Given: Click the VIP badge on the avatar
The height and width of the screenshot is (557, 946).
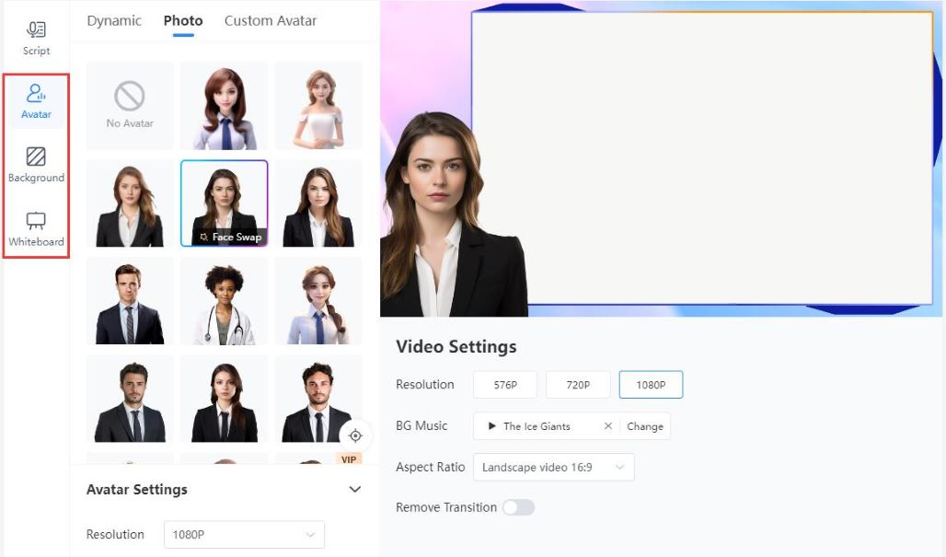Looking at the screenshot, I should click(x=348, y=457).
